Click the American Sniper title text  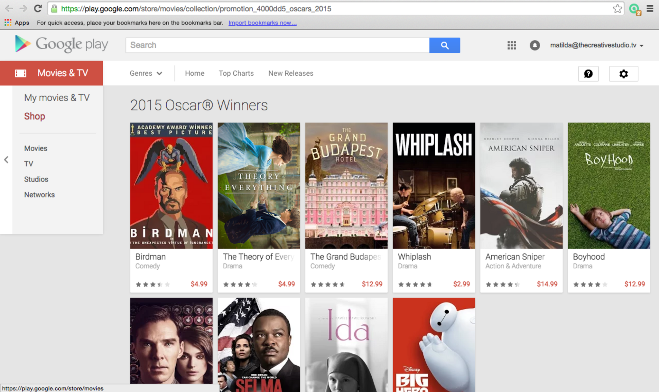coord(515,257)
